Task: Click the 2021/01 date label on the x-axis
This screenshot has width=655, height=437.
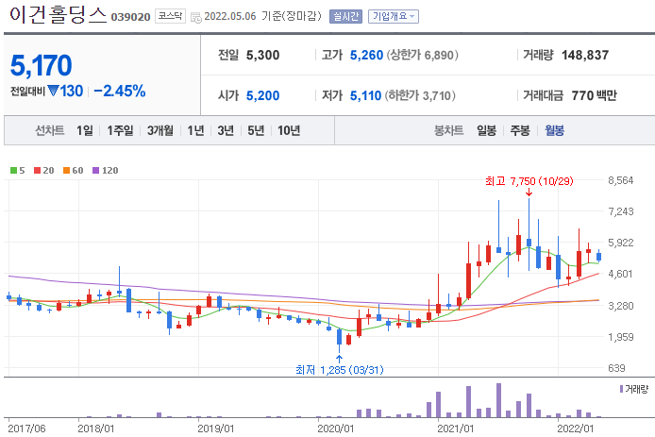Action: coord(455,429)
